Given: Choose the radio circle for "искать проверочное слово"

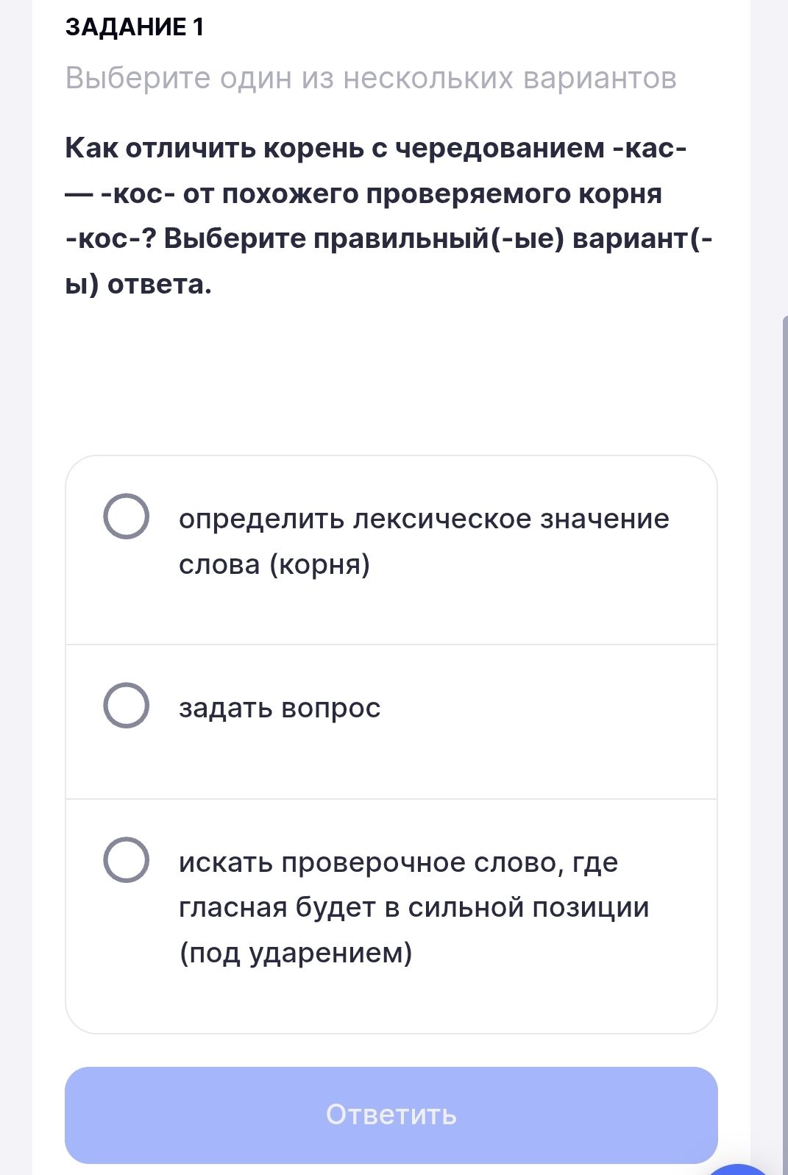Looking at the screenshot, I should coord(127,859).
